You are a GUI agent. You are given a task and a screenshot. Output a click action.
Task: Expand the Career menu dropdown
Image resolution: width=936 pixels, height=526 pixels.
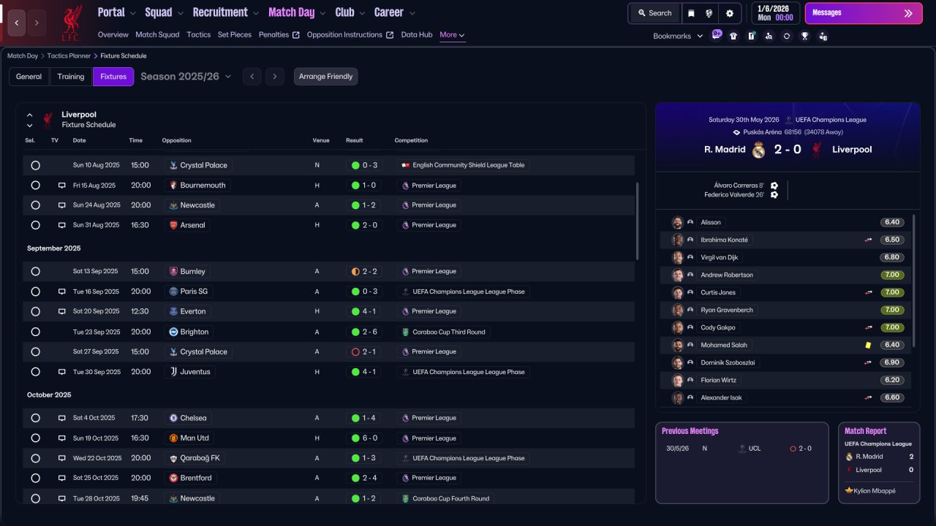412,13
